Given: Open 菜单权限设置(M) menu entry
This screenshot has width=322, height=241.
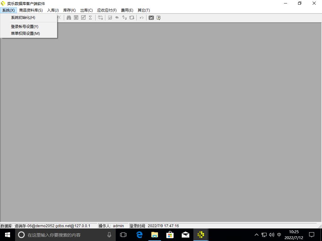Looking at the screenshot, I should (25, 34).
